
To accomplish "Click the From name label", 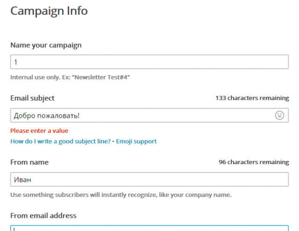I will (29, 162).
